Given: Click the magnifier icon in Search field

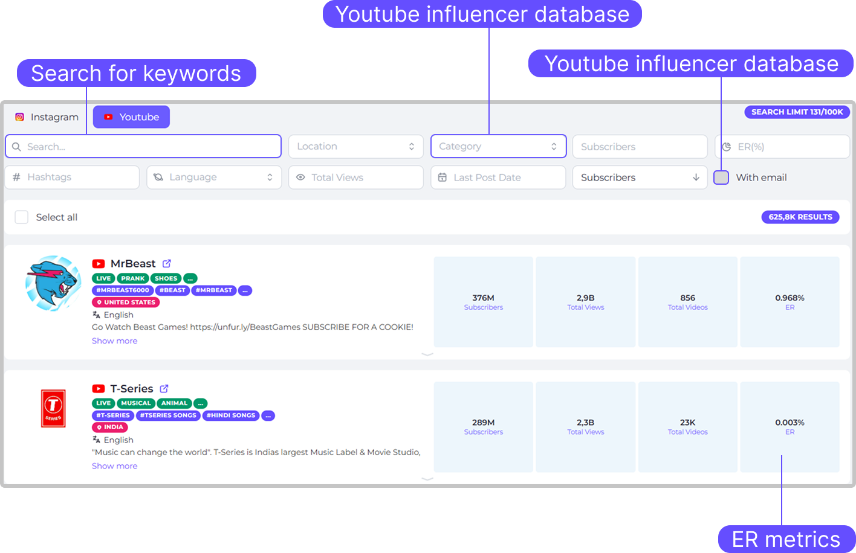Looking at the screenshot, I should coord(17,147).
